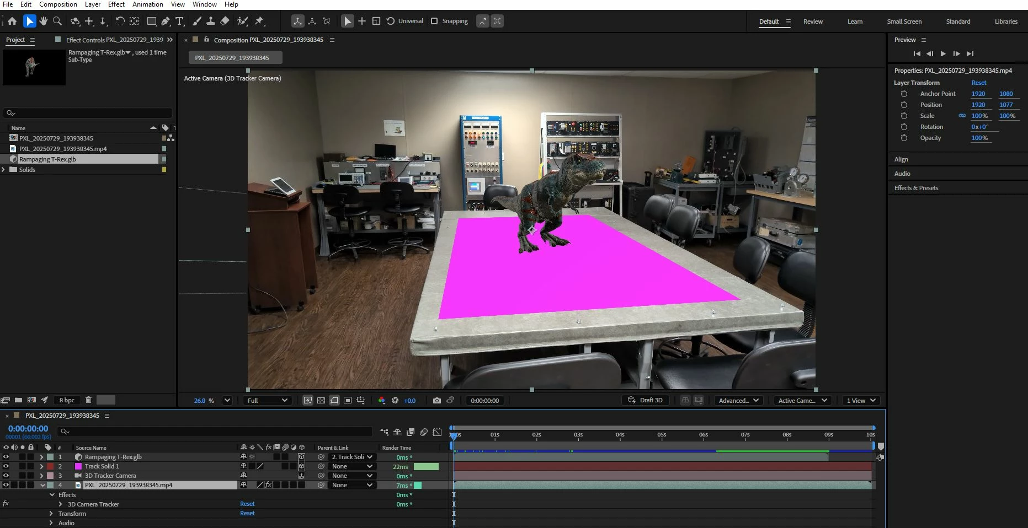Expand the Transform group in timeline
The height and width of the screenshot is (528, 1028).
click(51, 514)
